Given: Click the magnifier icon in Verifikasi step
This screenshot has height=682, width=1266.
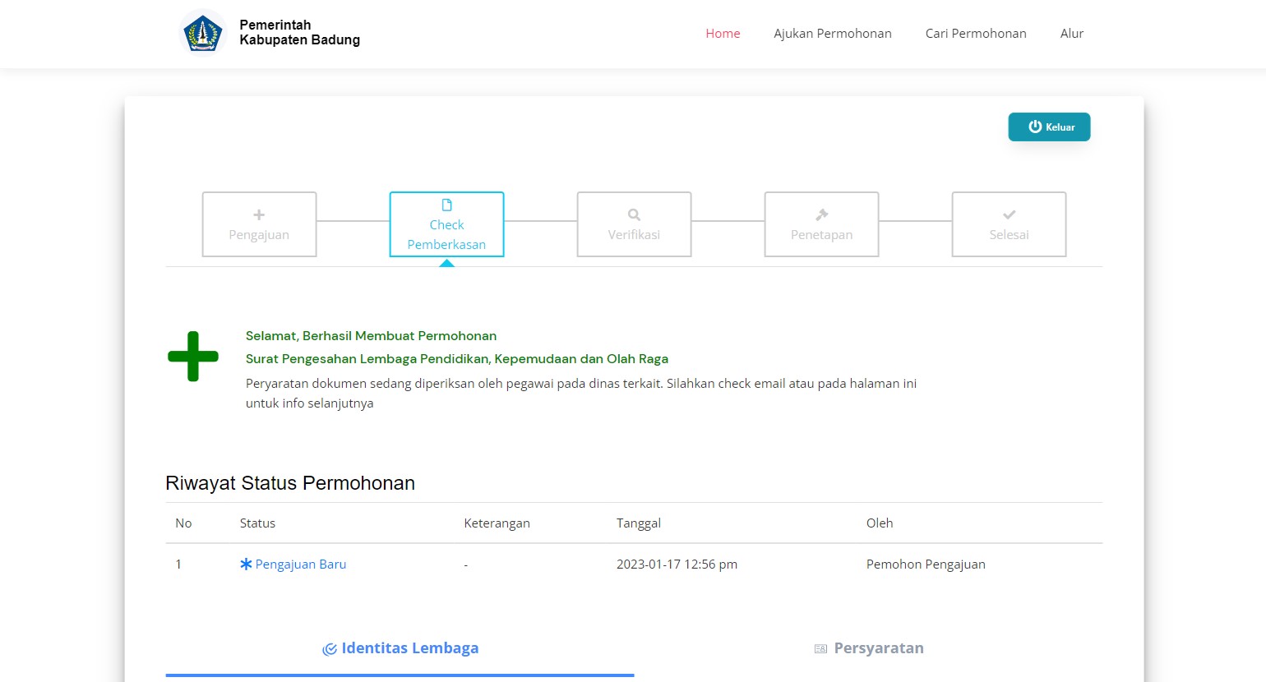Looking at the screenshot, I should tap(634, 215).
